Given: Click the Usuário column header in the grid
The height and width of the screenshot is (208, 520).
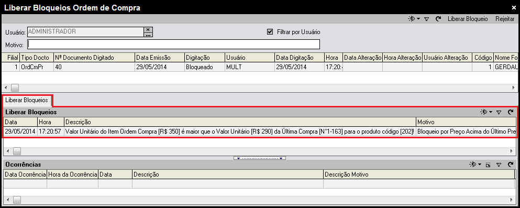Looking at the screenshot, I should coord(250,58).
